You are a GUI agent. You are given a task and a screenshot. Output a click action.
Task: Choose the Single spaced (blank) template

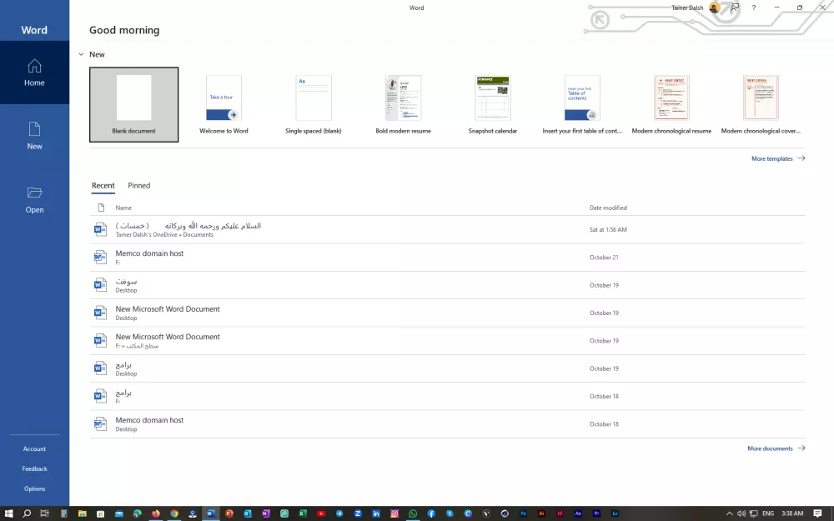coord(314,104)
